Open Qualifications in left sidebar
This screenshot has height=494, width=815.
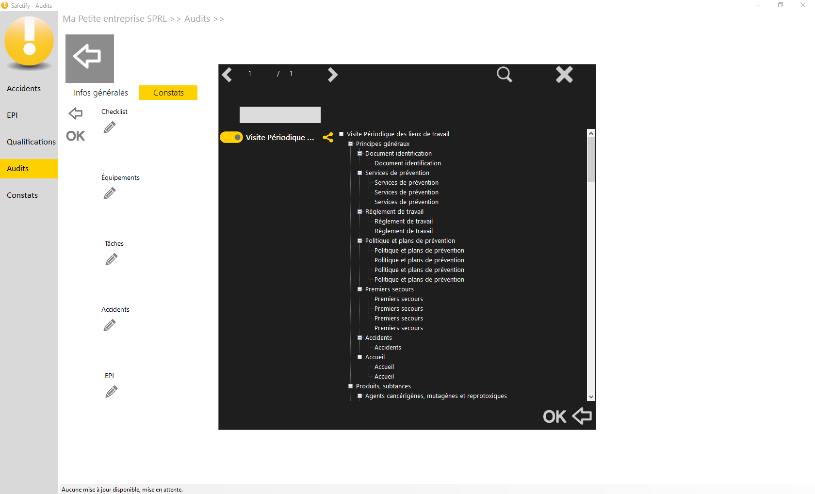point(29,142)
